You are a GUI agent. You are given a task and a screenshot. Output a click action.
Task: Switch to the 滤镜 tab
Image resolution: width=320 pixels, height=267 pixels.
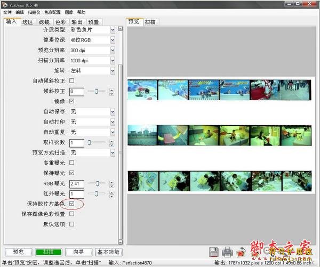click(44, 22)
